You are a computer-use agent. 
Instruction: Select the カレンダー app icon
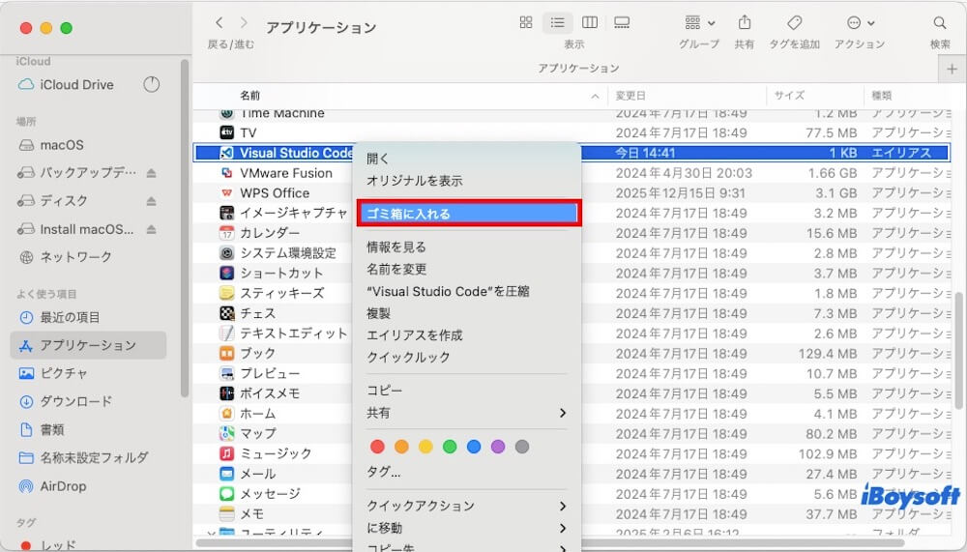coord(227,233)
